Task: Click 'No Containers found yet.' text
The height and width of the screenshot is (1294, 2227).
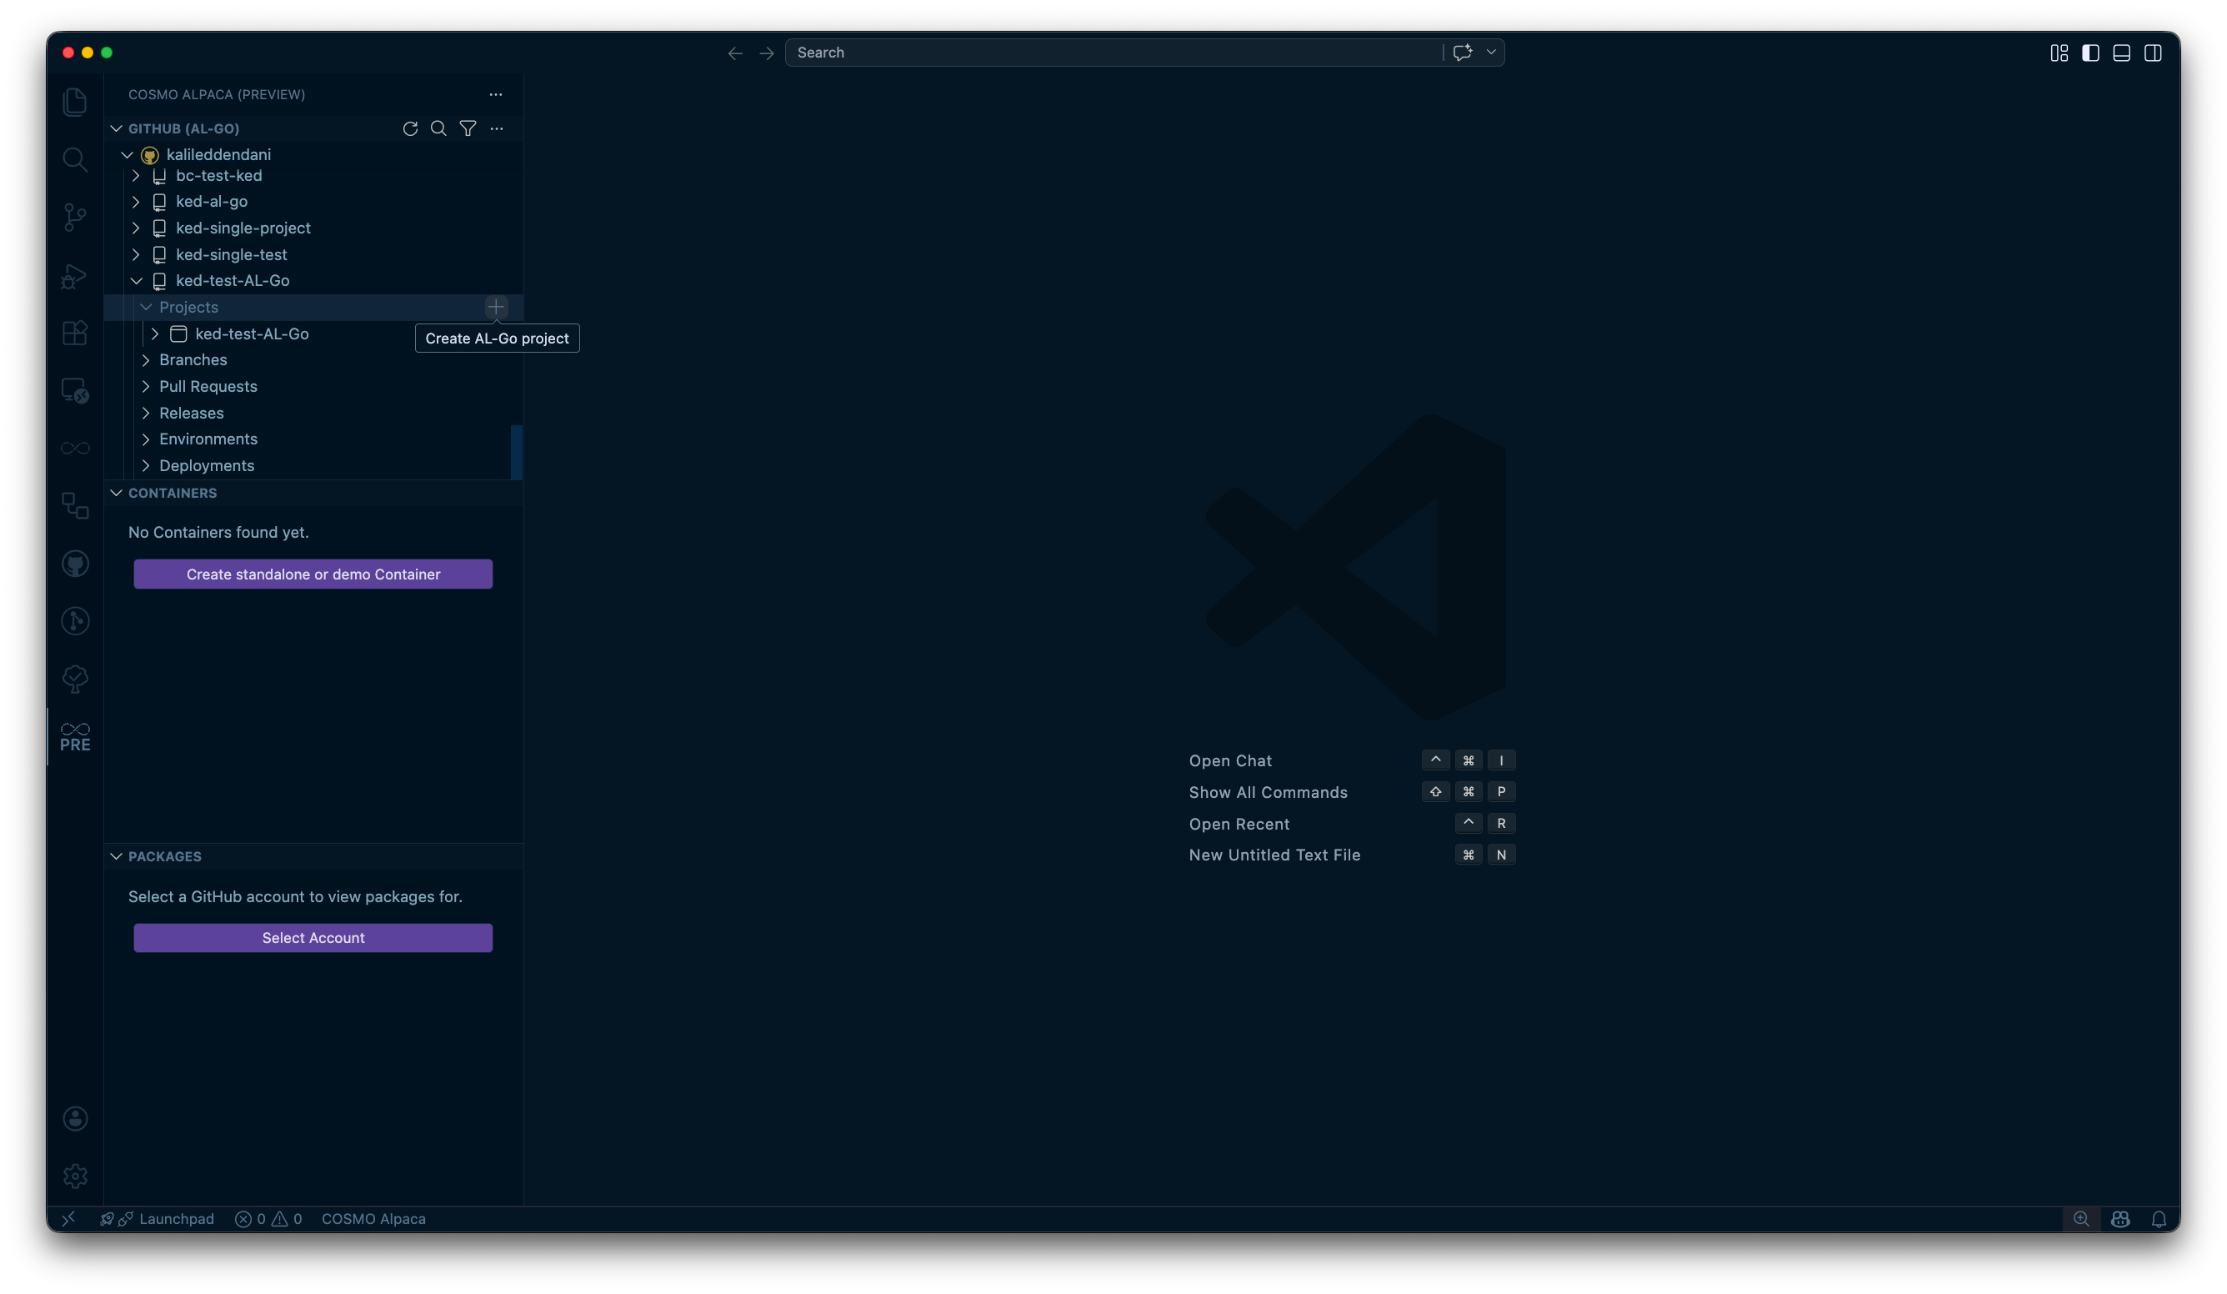Action: point(218,533)
